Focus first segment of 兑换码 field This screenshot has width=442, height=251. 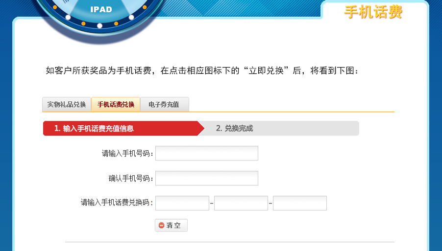point(182,203)
